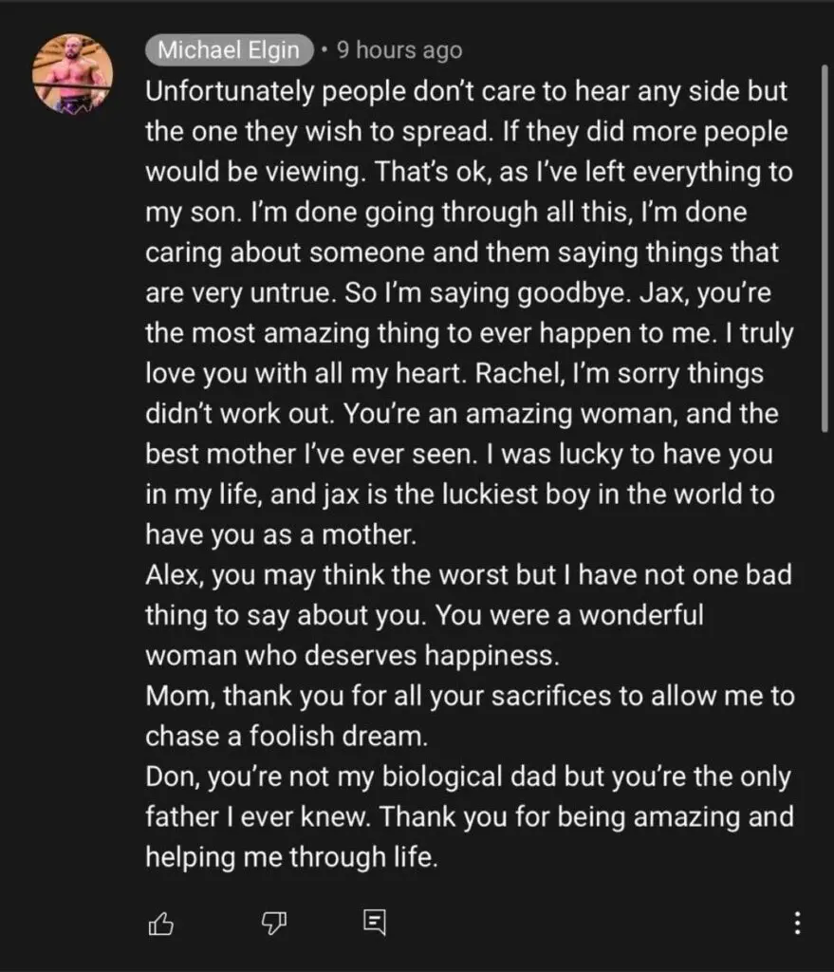834x972 pixels.
Task: Open the three-dot more options menu
Action: coord(798,922)
